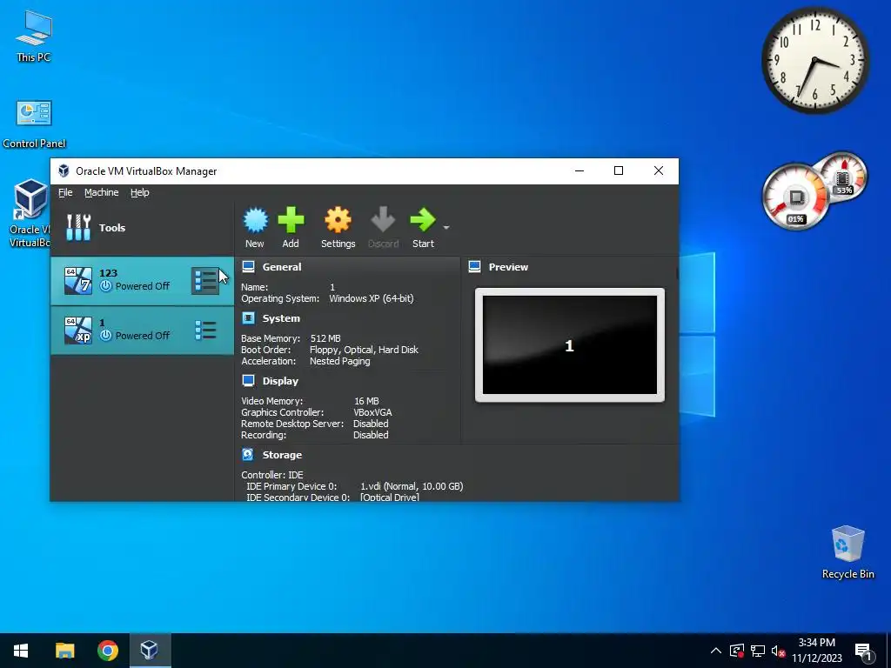Click the Display section header
Screen dimensions: 891x668
(x=280, y=381)
